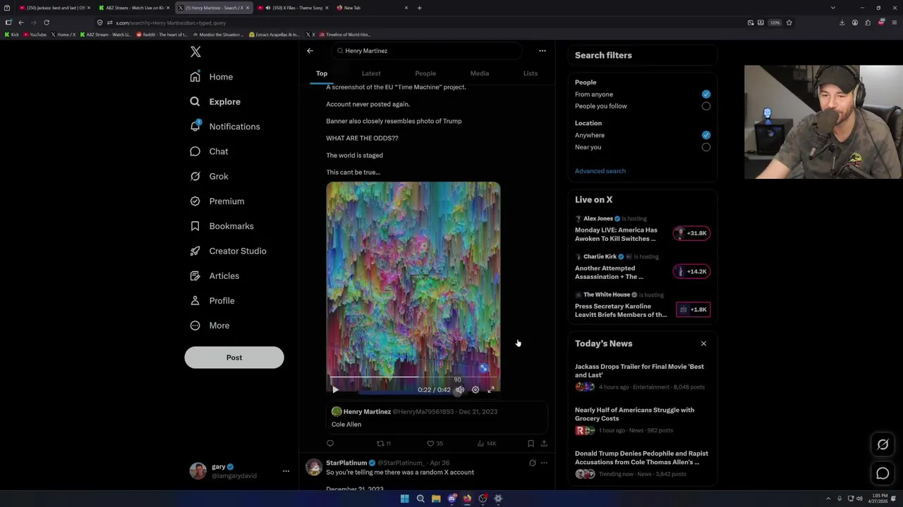Open Grok action on StarPlatinum post
This screenshot has width=903, height=507.
point(533,463)
